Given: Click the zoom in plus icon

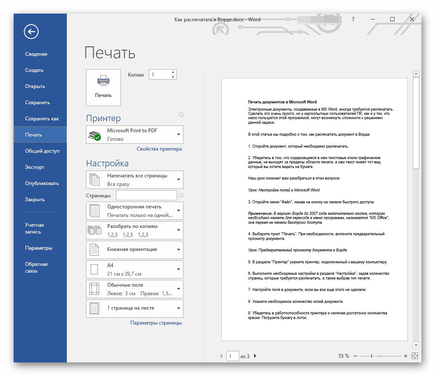Looking at the screenshot, I should tap(405, 356).
